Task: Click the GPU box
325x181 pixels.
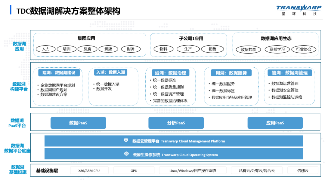Action: click(x=134, y=171)
